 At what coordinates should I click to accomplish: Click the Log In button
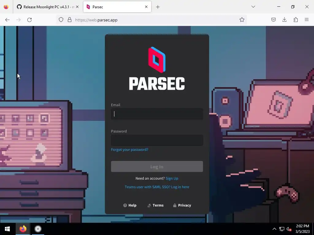pyautogui.click(x=157, y=166)
